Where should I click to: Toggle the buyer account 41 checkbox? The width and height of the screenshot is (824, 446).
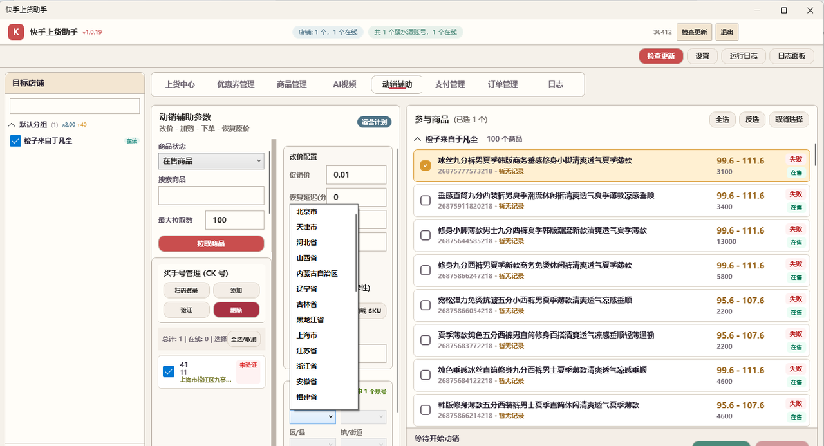coord(169,371)
